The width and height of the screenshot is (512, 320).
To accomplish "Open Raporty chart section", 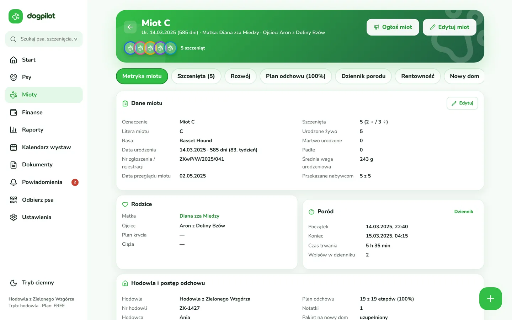I will coord(44,130).
